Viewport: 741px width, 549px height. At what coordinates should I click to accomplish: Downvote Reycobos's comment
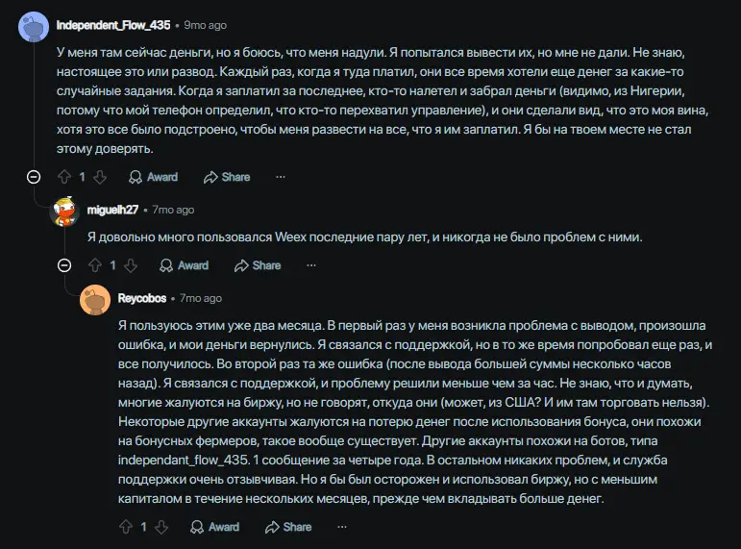pyautogui.click(x=161, y=527)
